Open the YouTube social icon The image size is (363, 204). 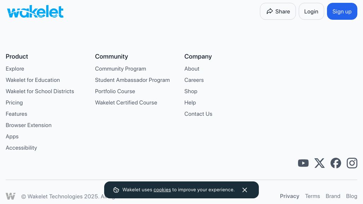point(303,163)
